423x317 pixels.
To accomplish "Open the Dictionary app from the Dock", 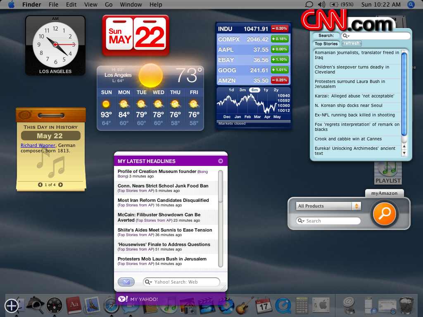I will pyautogui.click(x=74, y=305).
